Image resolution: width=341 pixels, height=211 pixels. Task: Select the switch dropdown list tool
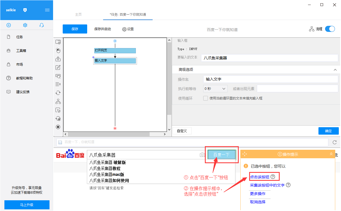pos(58,84)
